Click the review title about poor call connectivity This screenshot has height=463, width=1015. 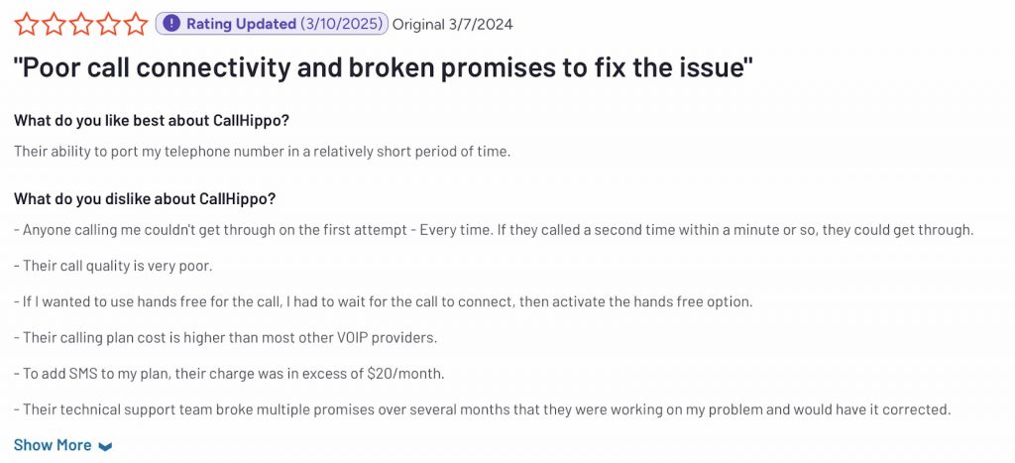pyautogui.click(x=383, y=68)
